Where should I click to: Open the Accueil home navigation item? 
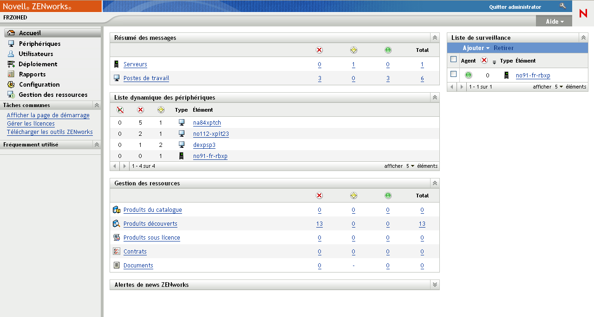point(30,33)
